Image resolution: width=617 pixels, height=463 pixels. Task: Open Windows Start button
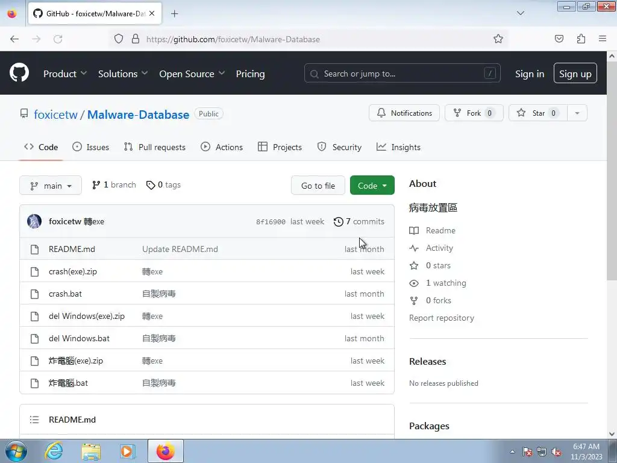click(x=16, y=451)
